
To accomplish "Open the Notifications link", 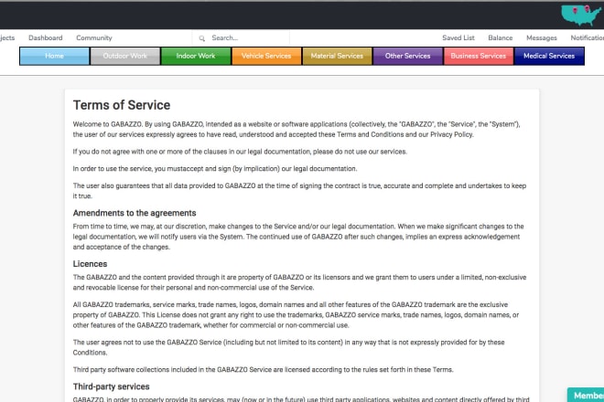I will click(x=587, y=37).
